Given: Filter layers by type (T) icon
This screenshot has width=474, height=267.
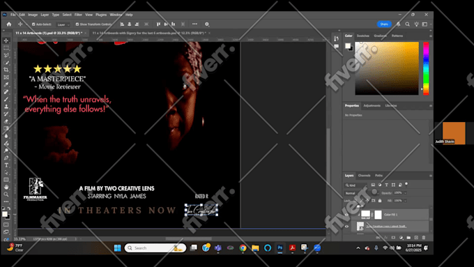Looking at the screenshot, I should tap(386, 185).
